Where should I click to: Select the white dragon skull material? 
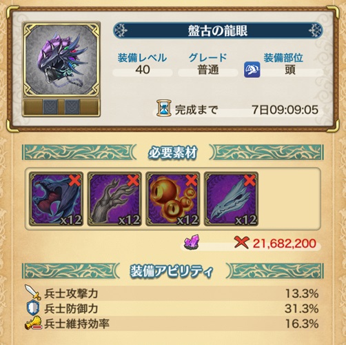231,199
